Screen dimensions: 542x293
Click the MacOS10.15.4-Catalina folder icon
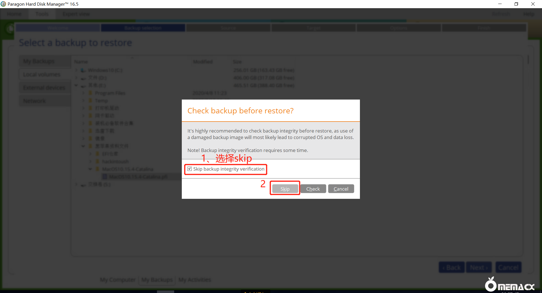pyautogui.click(x=98, y=169)
